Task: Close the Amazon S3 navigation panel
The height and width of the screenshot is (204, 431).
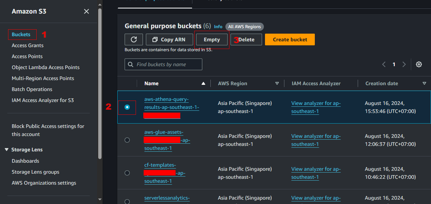Action: 86,12
